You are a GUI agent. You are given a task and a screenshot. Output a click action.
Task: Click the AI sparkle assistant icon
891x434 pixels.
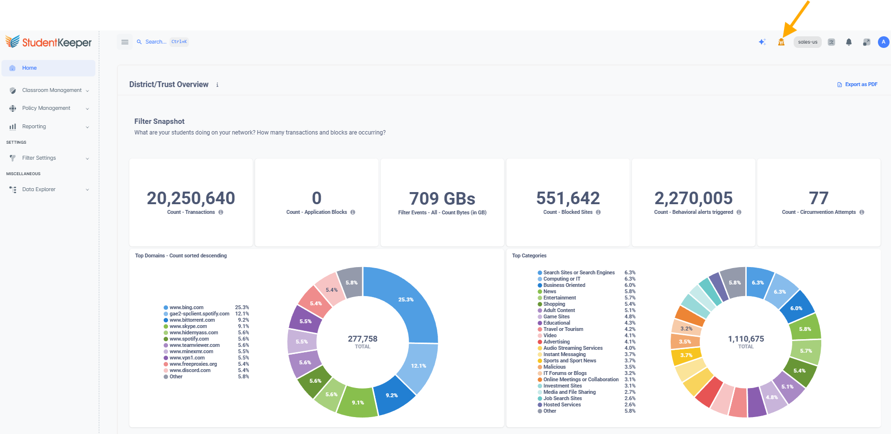pos(762,42)
